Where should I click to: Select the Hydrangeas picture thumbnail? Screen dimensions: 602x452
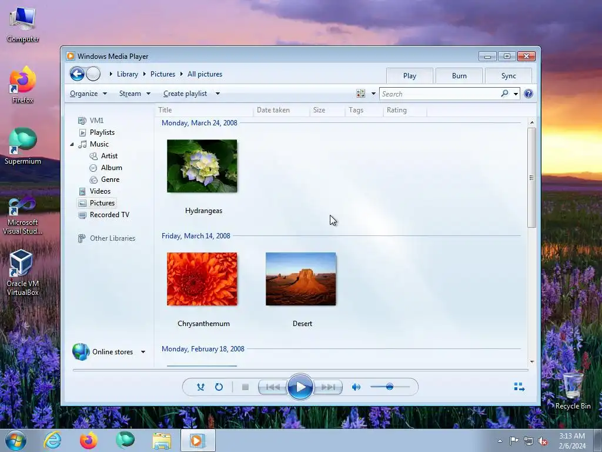pyautogui.click(x=202, y=166)
